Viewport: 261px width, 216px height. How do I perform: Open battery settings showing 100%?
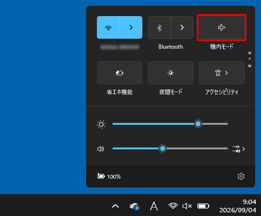coord(109,176)
